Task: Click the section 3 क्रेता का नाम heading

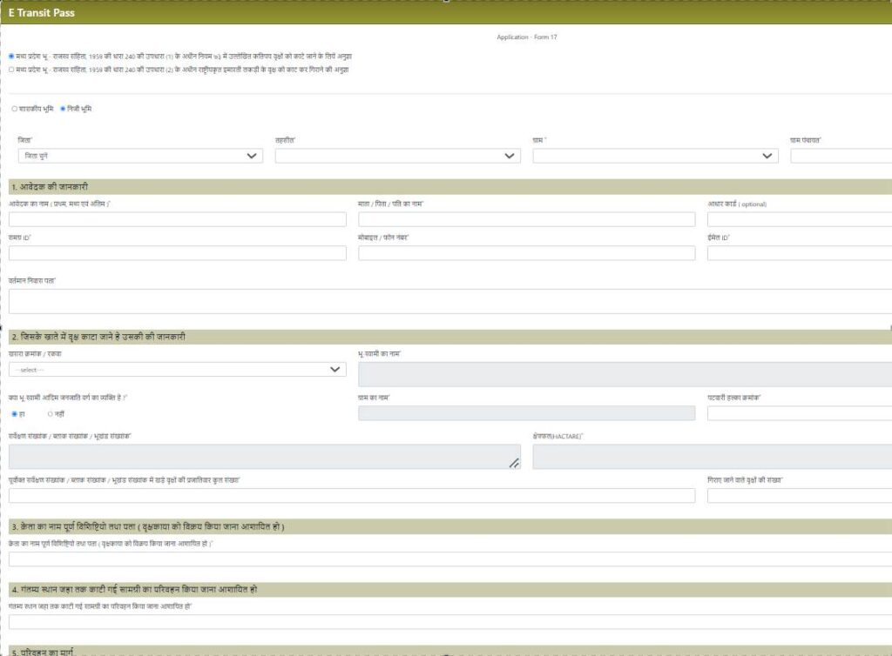Action: pyautogui.click(x=148, y=526)
